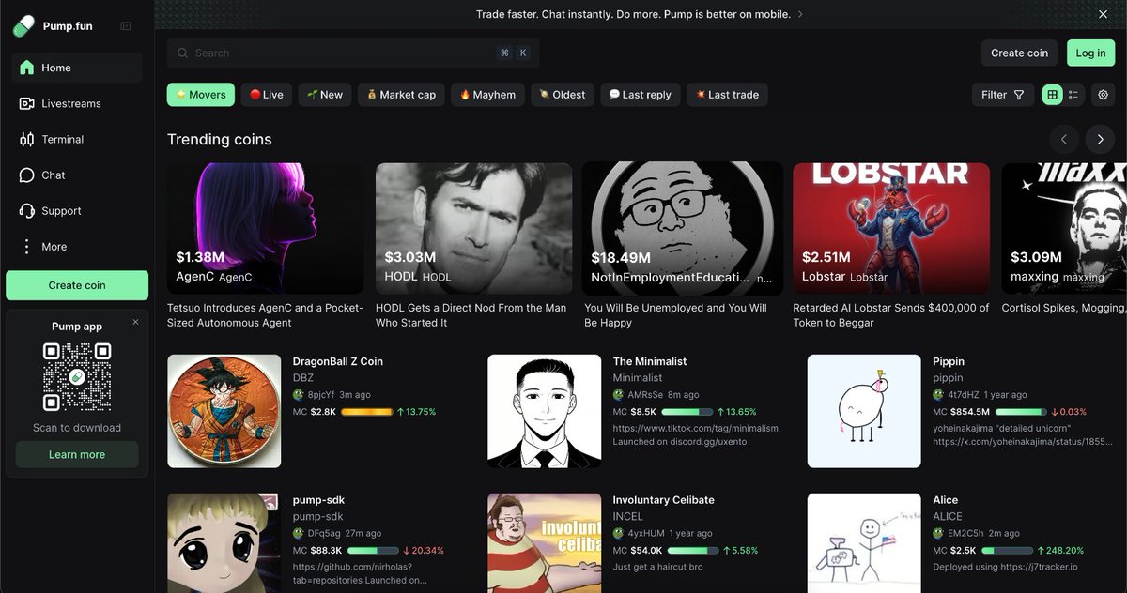
Task: Click the sidebar Create coin button
Action: point(77,285)
